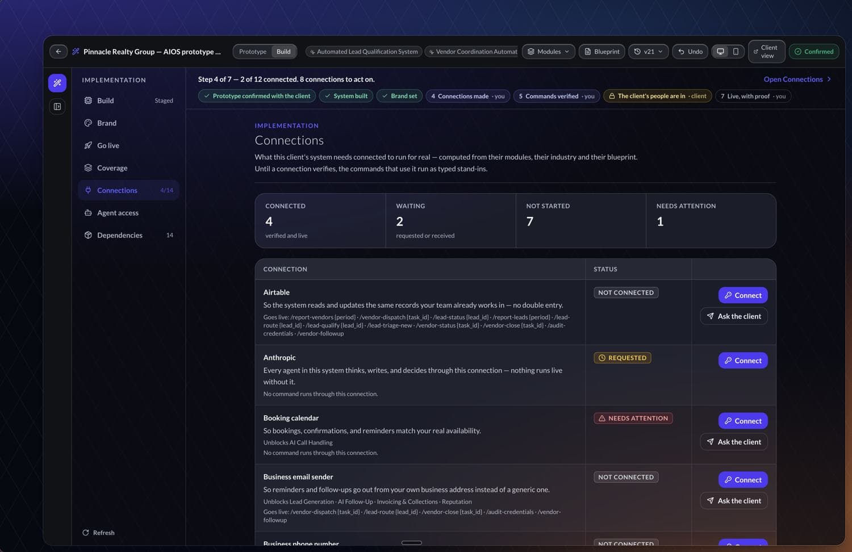Viewport: 852px width, 552px height.
Task: Click the 5 Commands verified step
Action: (557, 96)
